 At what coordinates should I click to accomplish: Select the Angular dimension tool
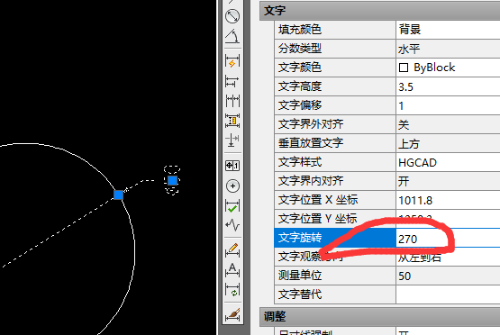232,36
